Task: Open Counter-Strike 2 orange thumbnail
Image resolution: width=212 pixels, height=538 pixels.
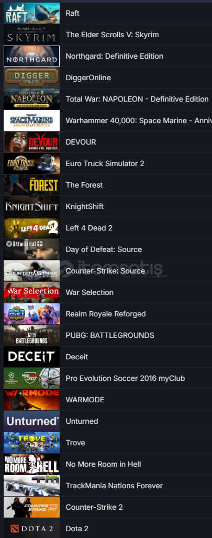Action: click(x=31, y=507)
